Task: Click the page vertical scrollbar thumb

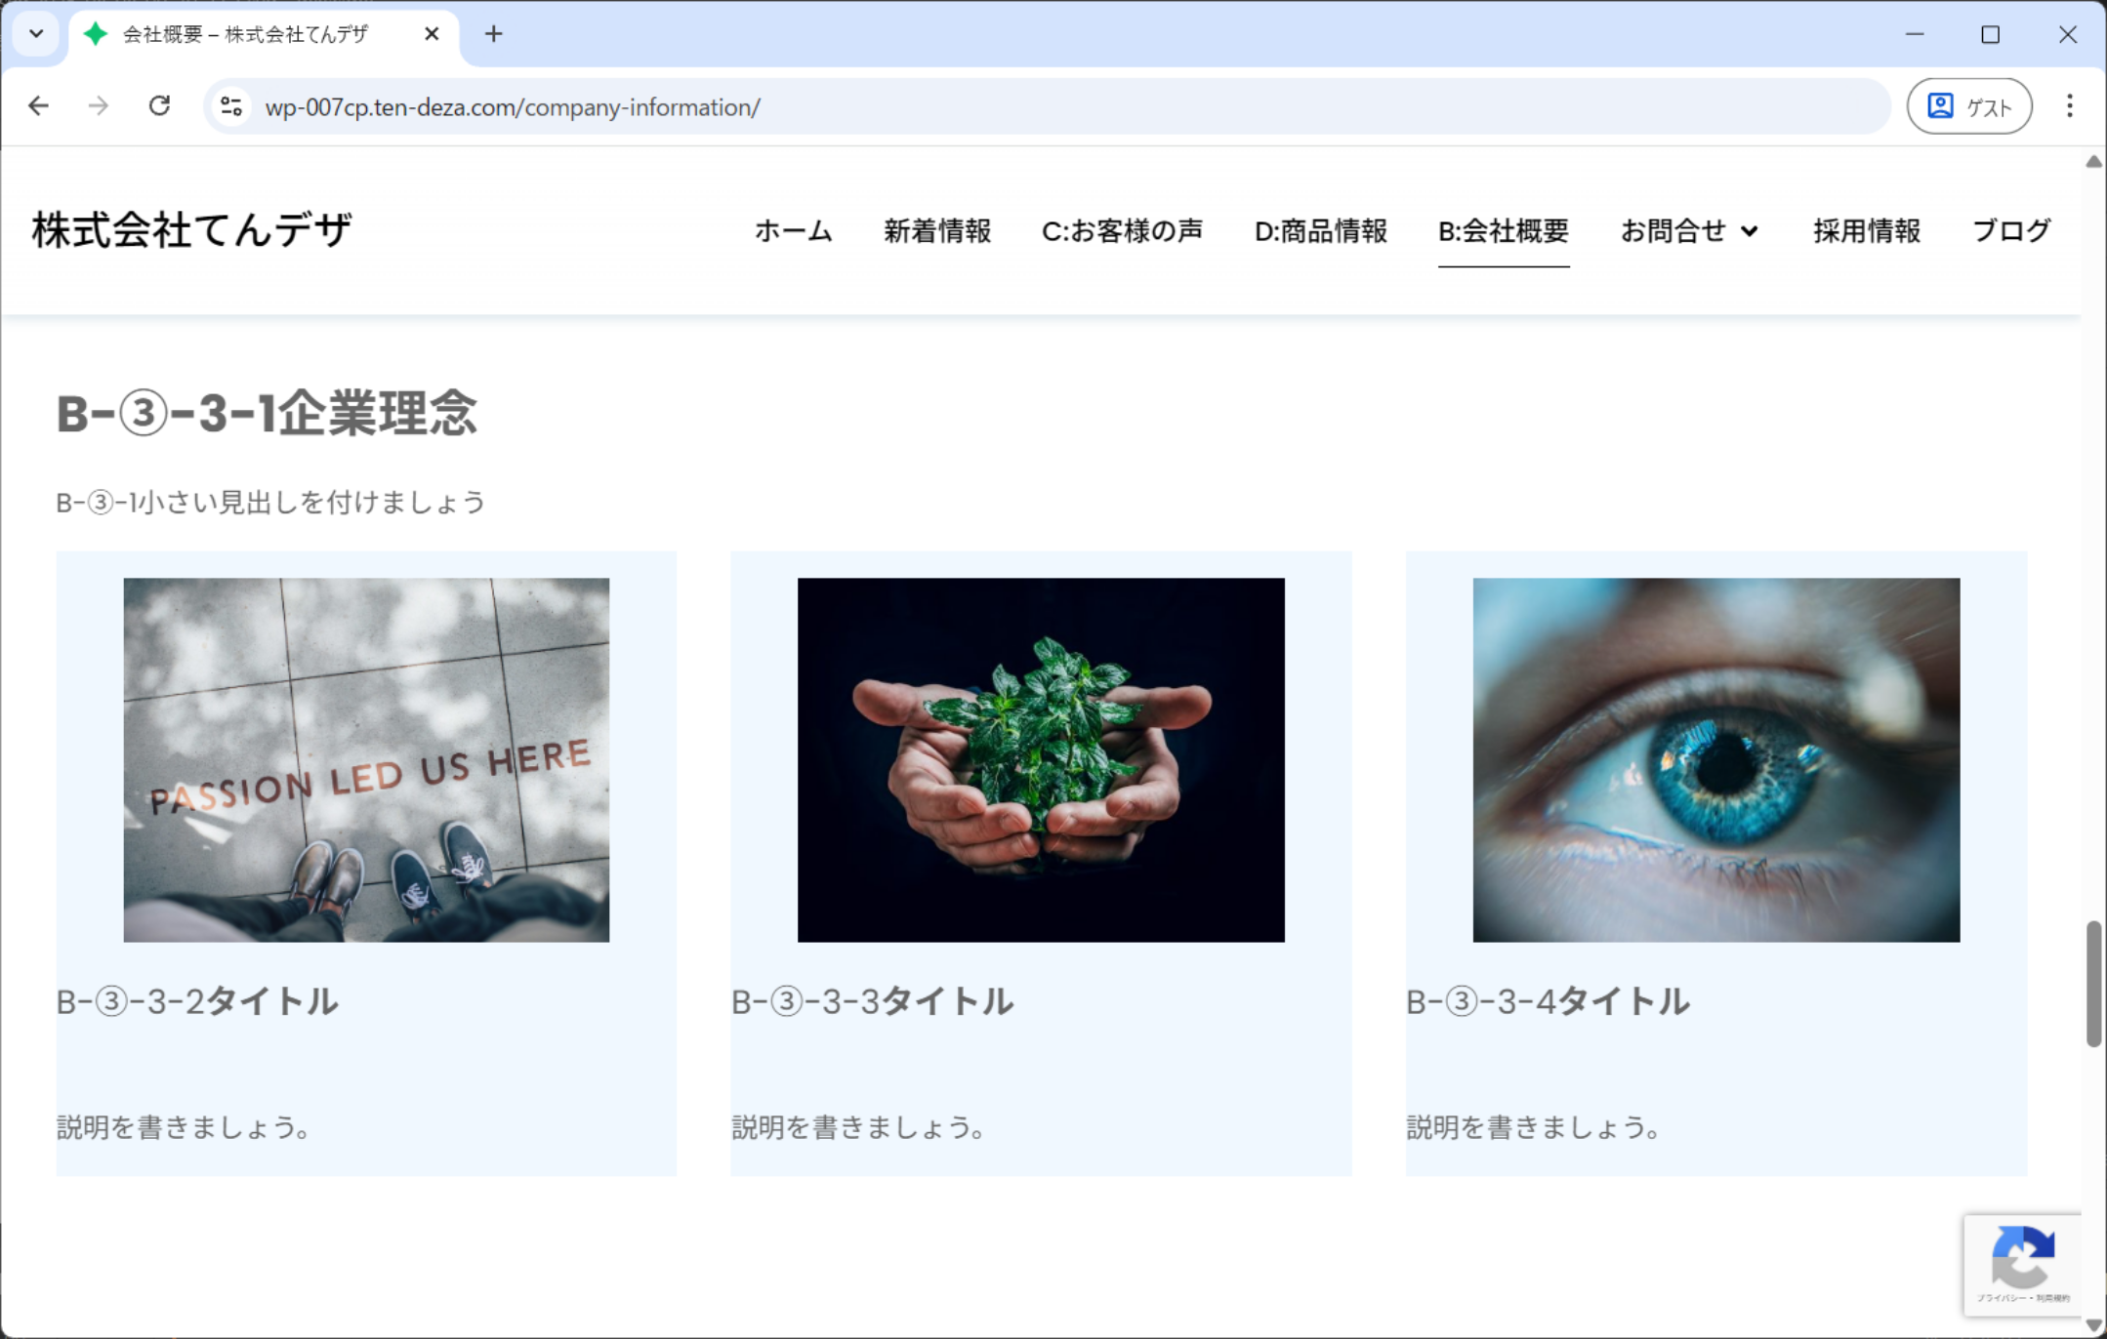Action: coord(2093,982)
